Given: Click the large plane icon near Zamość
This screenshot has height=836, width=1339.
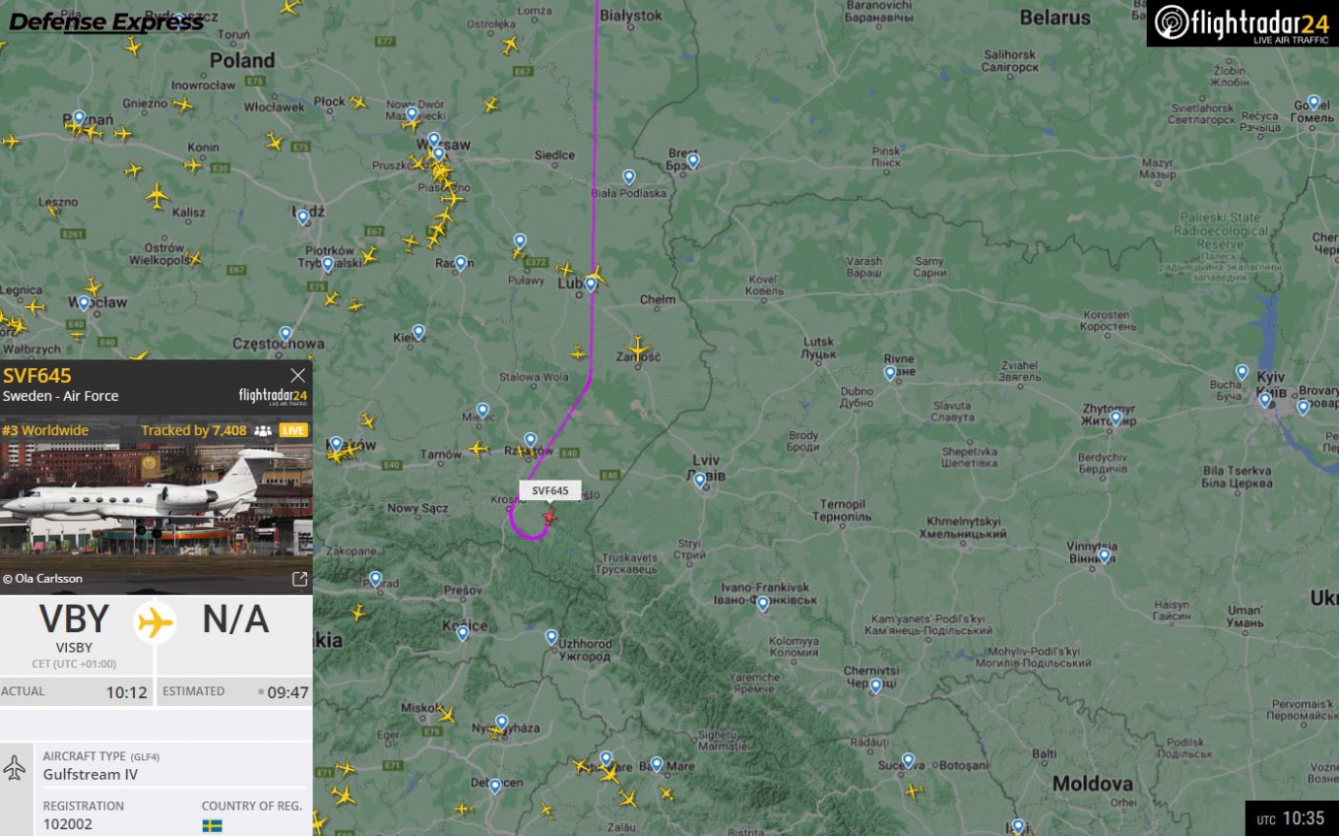Looking at the screenshot, I should 639,349.
